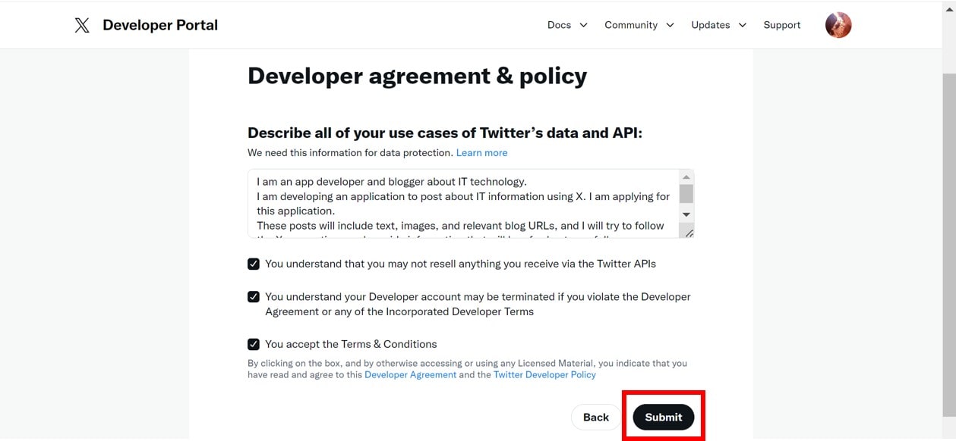Uncheck the may not resell checkbox
The width and height of the screenshot is (956, 441).
[254, 264]
